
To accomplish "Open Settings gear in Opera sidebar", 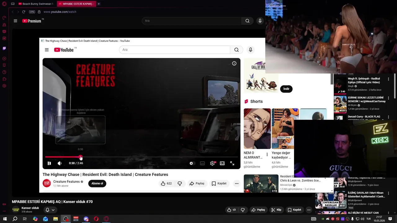I will point(4,86).
